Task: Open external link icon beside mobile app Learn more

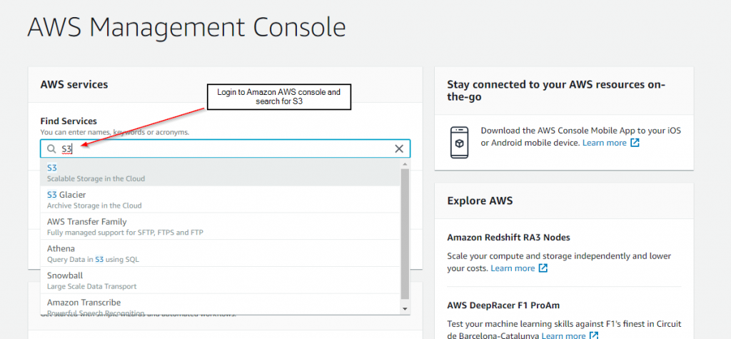Action: pyautogui.click(x=635, y=143)
